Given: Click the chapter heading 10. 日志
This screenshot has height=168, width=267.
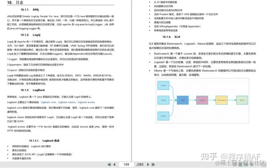Looking at the screenshot, I should point(15,3).
